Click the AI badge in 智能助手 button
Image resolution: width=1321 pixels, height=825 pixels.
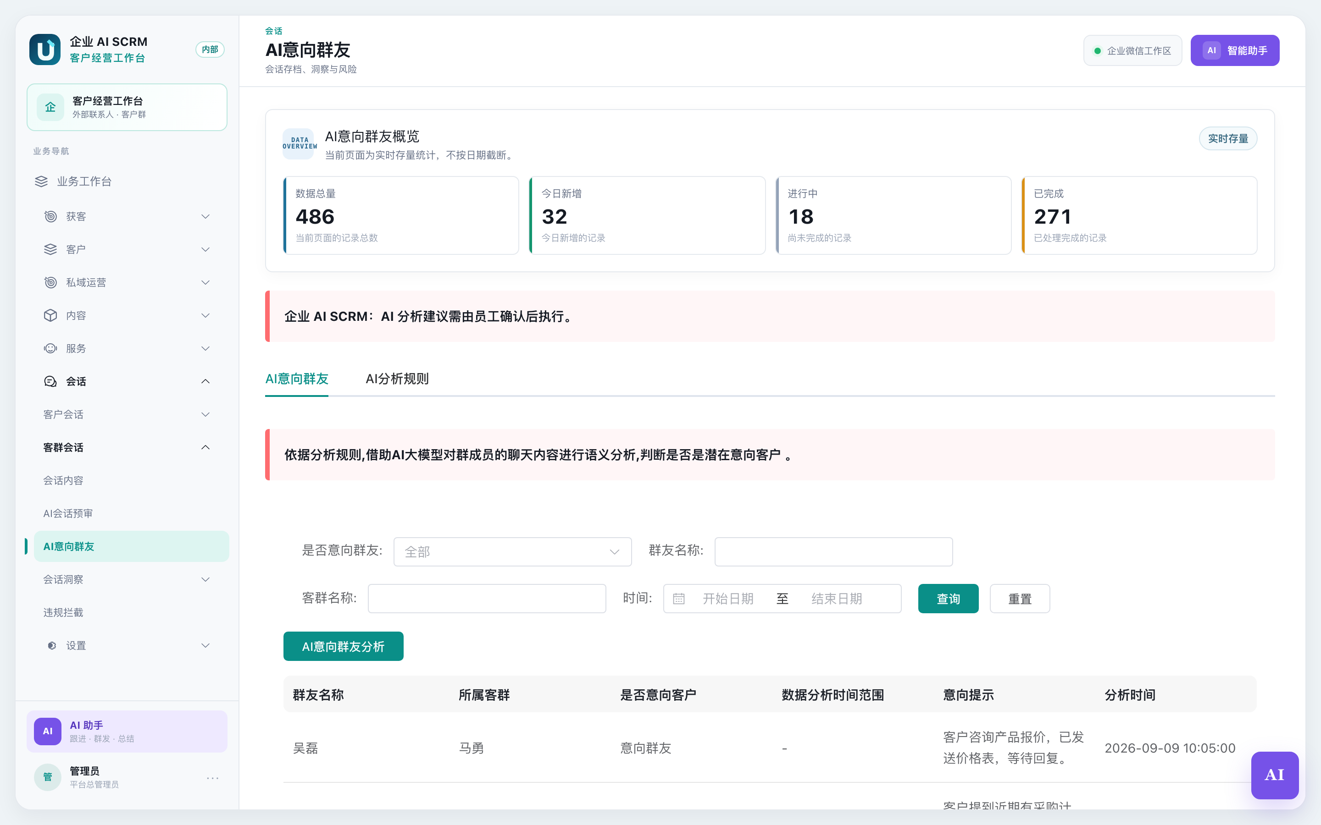[x=1211, y=51]
